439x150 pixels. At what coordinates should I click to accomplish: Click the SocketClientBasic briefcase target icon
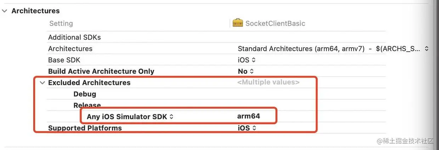tap(238, 23)
